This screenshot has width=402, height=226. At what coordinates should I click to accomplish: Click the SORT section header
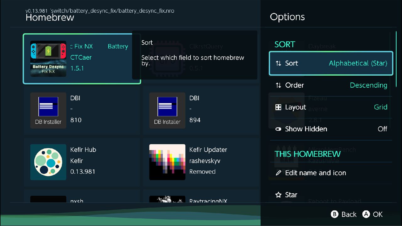[285, 45]
